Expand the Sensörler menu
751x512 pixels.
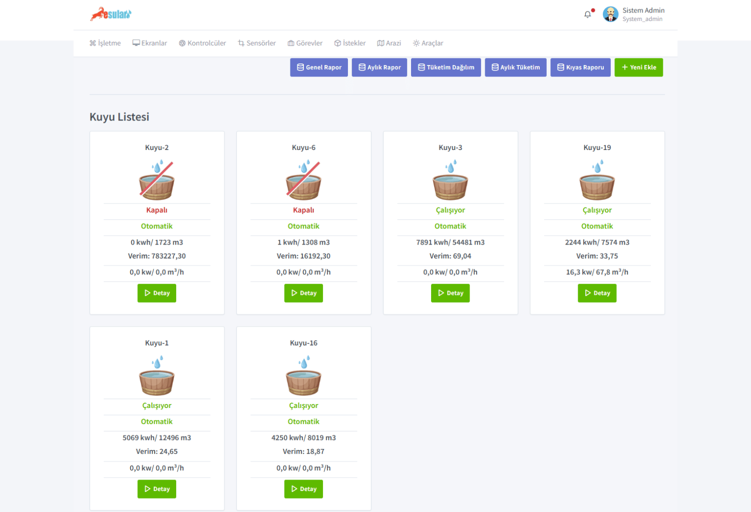coord(257,43)
